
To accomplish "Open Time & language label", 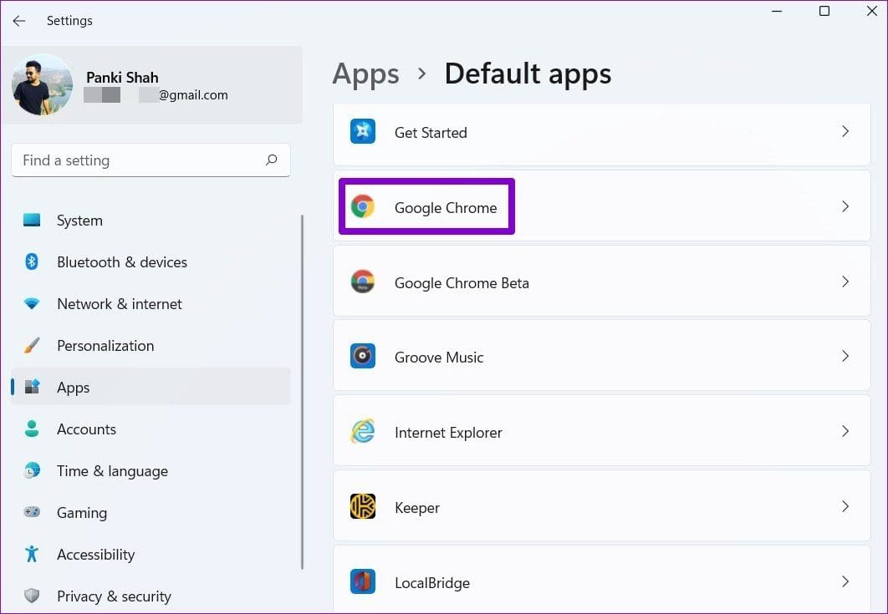I will pos(112,471).
